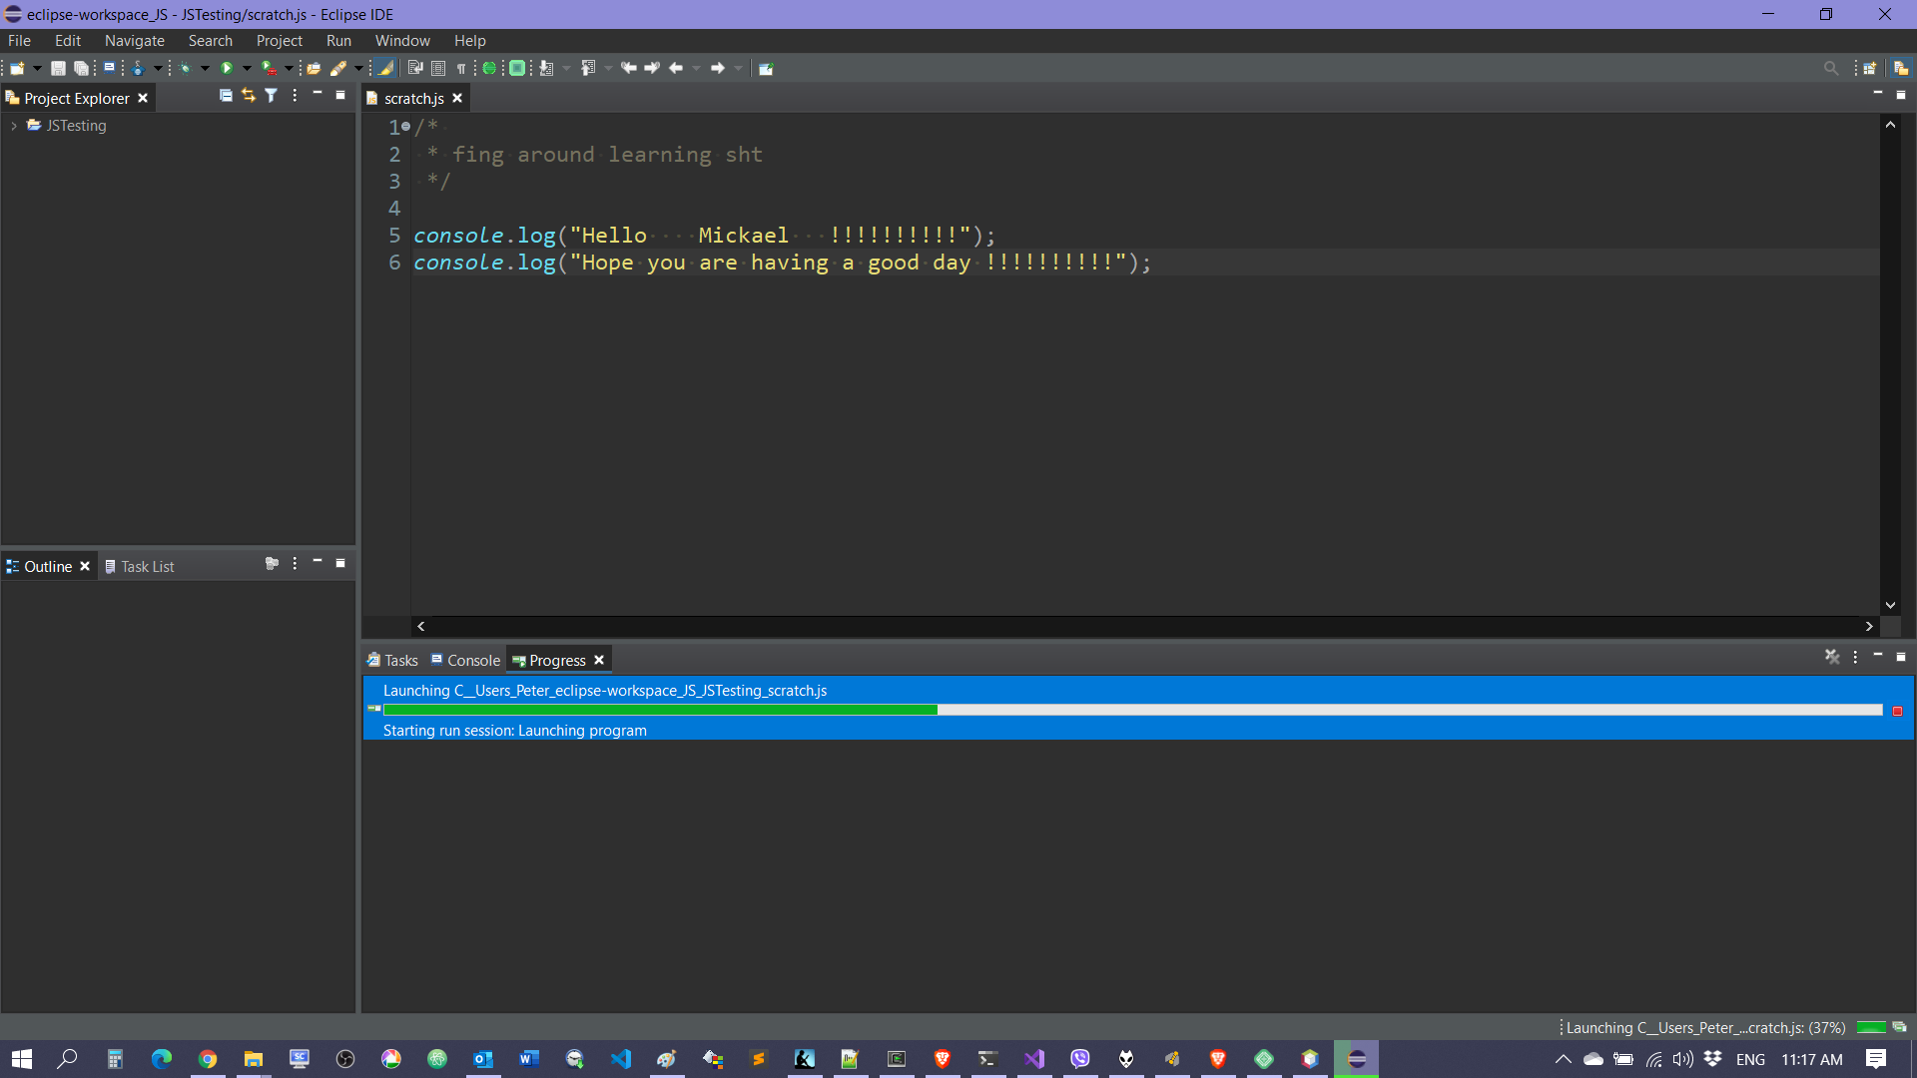Click Remove All Terminated Operations in Progress view

click(x=1831, y=659)
